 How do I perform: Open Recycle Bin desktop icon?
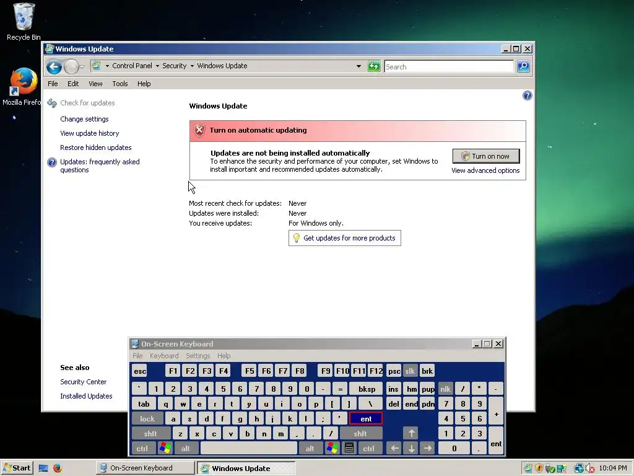point(24,22)
